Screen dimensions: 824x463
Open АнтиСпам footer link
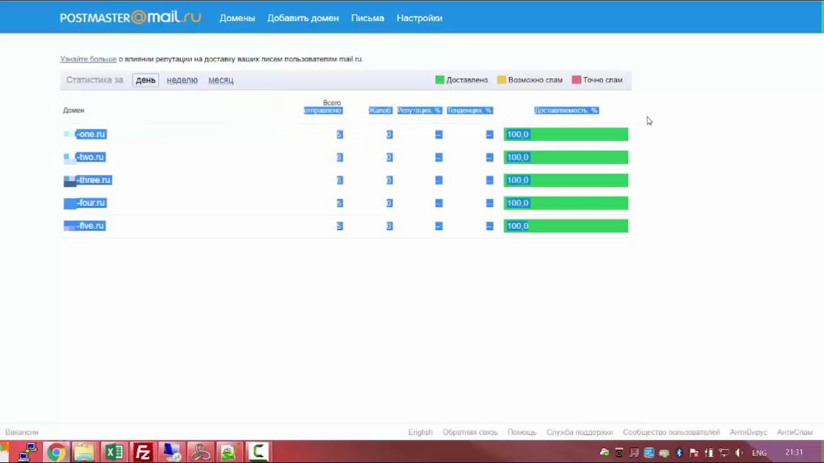pyautogui.click(x=795, y=433)
